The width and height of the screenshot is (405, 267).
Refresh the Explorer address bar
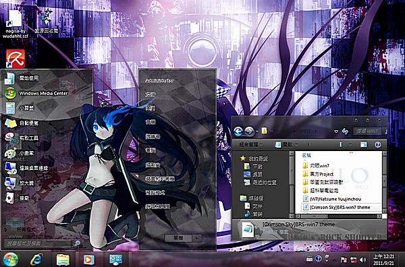point(345,131)
